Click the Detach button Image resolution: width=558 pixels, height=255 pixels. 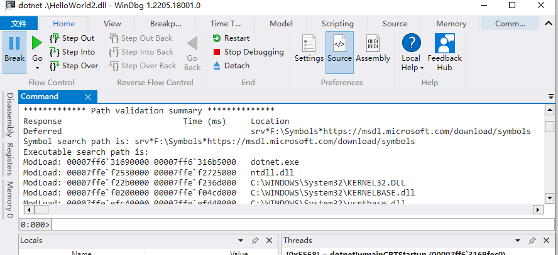pyautogui.click(x=231, y=66)
